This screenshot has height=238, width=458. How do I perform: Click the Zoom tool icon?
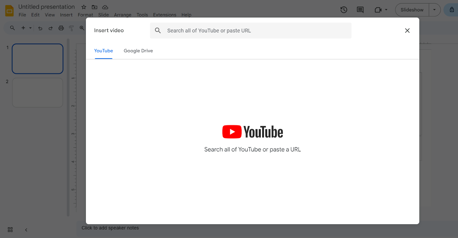(82, 28)
